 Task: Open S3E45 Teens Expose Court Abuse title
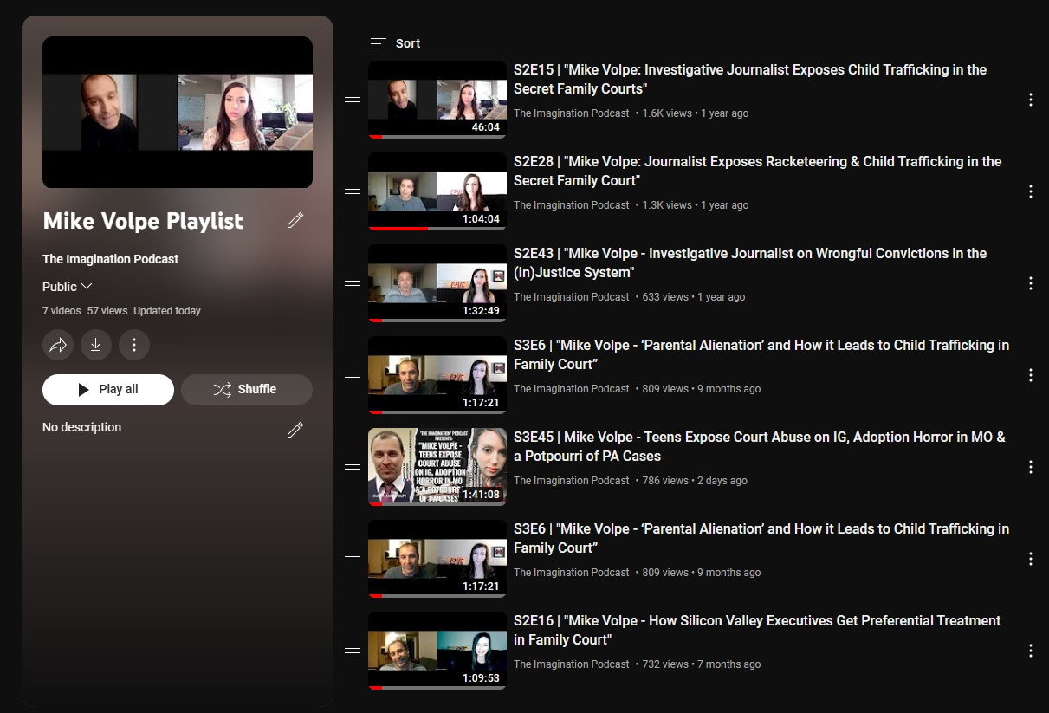(760, 446)
